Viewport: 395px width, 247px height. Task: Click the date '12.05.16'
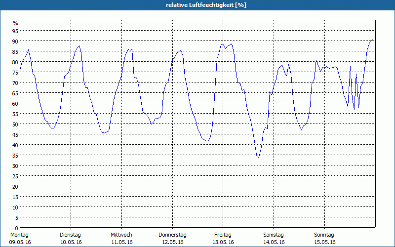tap(173, 243)
